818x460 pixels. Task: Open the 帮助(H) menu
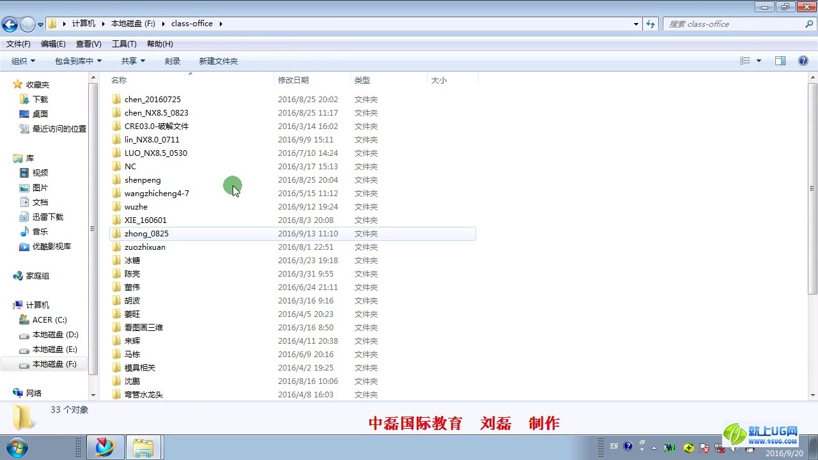(160, 44)
